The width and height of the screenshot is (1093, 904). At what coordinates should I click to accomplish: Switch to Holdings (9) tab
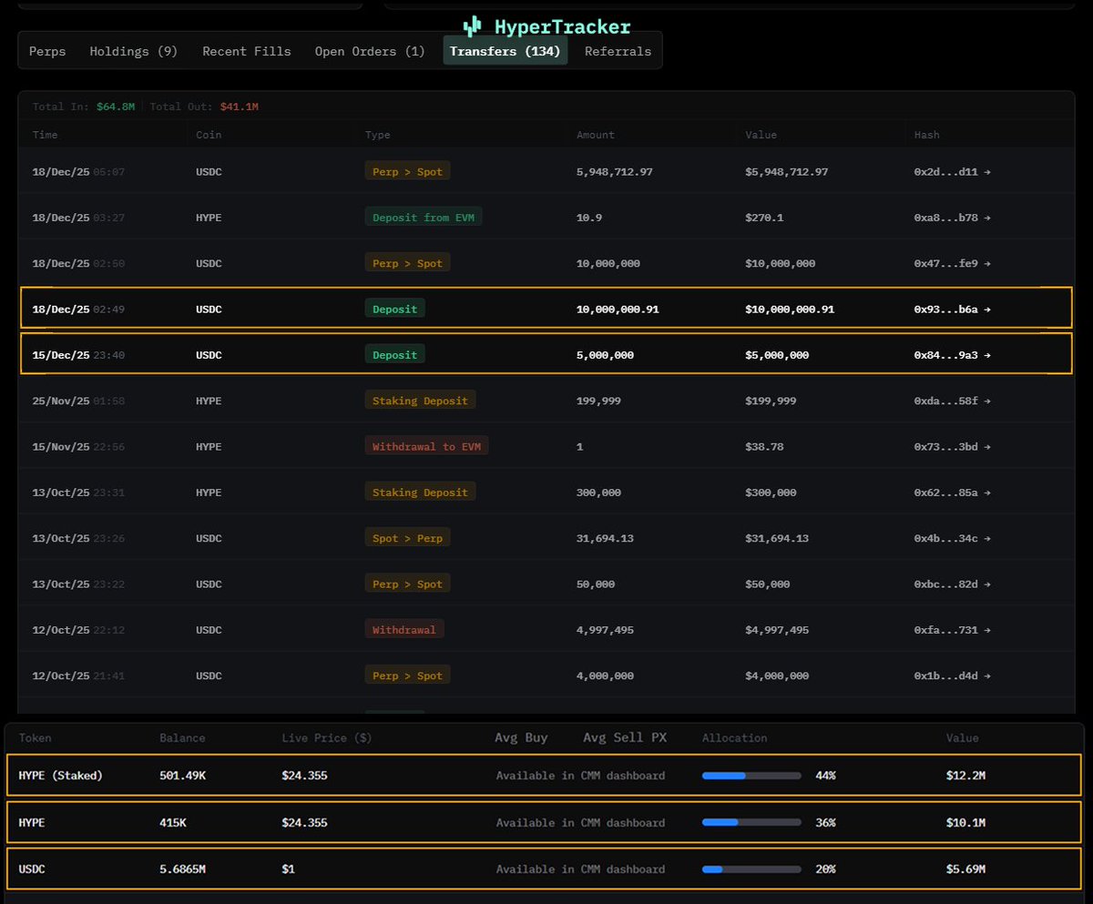point(133,51)
